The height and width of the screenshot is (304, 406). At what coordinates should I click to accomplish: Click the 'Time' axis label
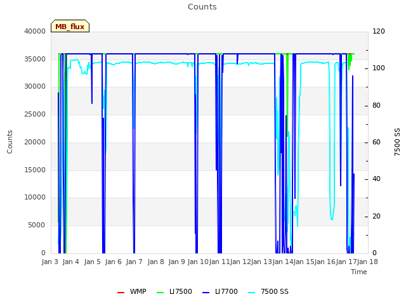coord(359,272)
